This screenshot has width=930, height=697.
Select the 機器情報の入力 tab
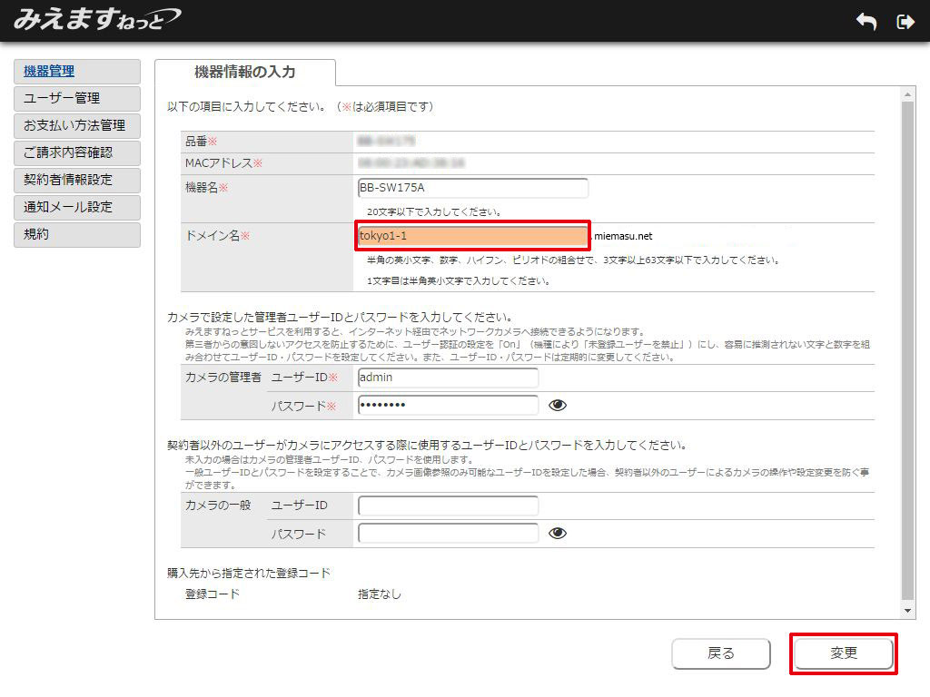[245, 73]
